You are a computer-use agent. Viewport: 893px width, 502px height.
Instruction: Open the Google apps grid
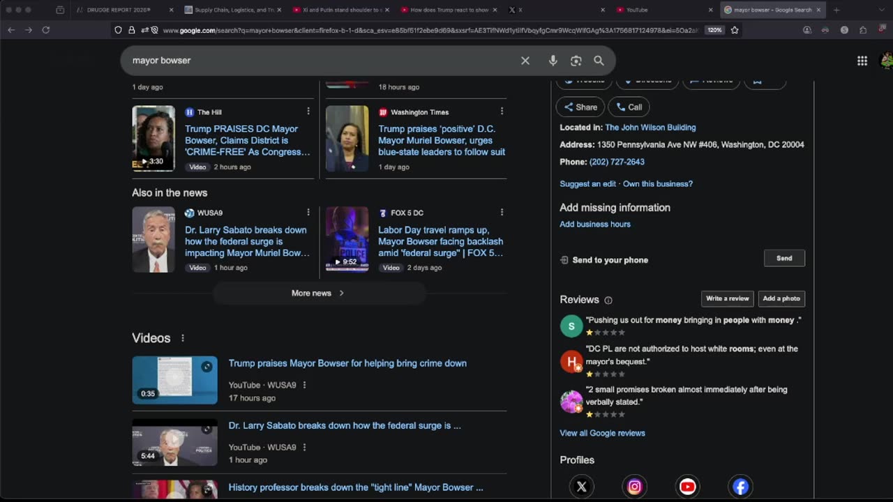pos(862,61)
